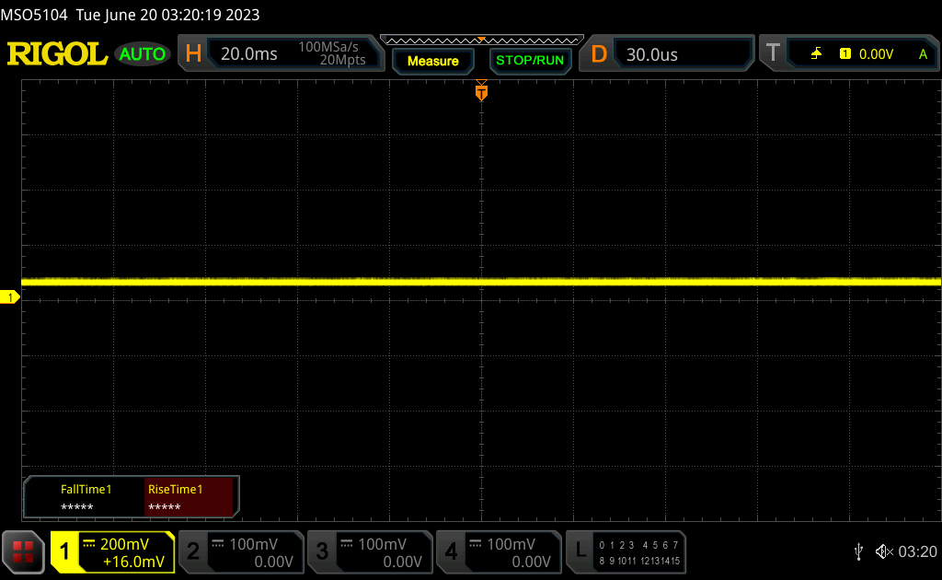942x580 pixels.
Task: Open the 30.0us delay setting
Action: (x=652, y=54)
